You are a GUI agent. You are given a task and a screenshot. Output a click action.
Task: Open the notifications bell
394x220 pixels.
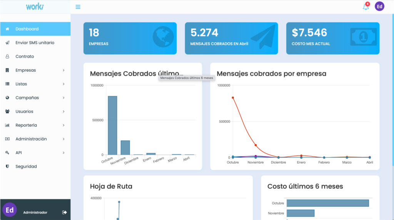(366, 7)
